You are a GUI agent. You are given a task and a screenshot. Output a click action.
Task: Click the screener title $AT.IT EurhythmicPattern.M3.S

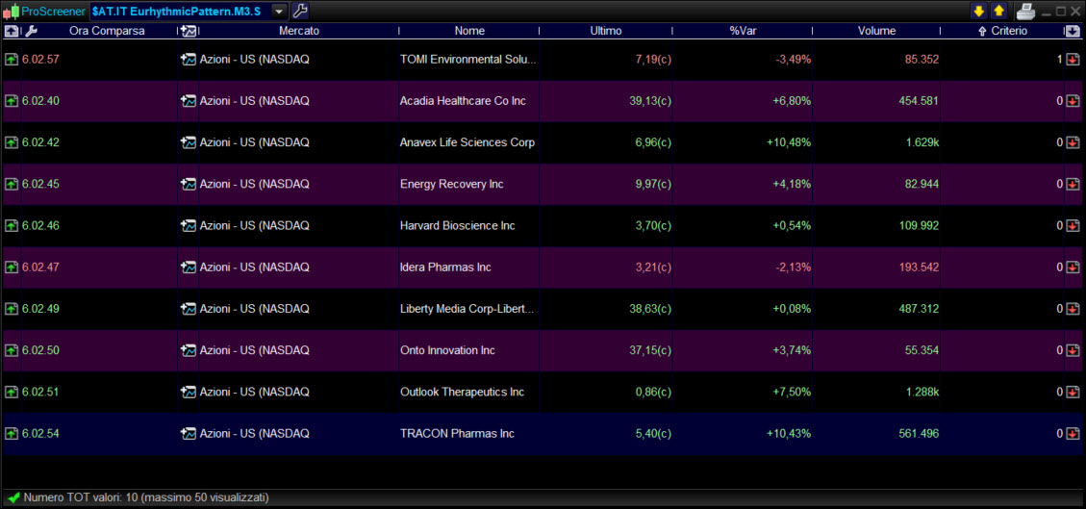[176, 12]
